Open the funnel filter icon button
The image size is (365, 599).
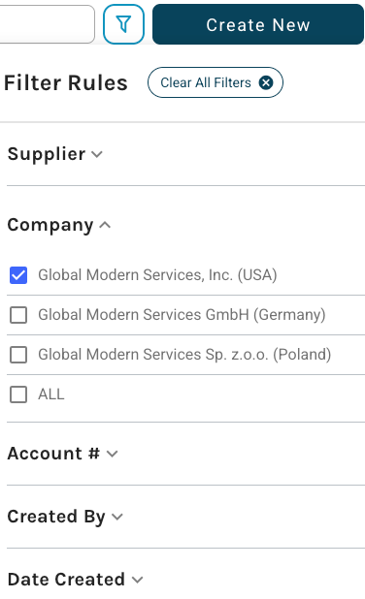pyautogui.click(x=123, y=24)
